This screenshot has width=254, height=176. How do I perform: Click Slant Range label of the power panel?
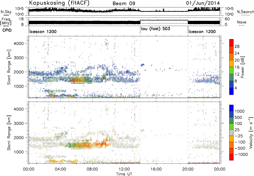(9, 67)
